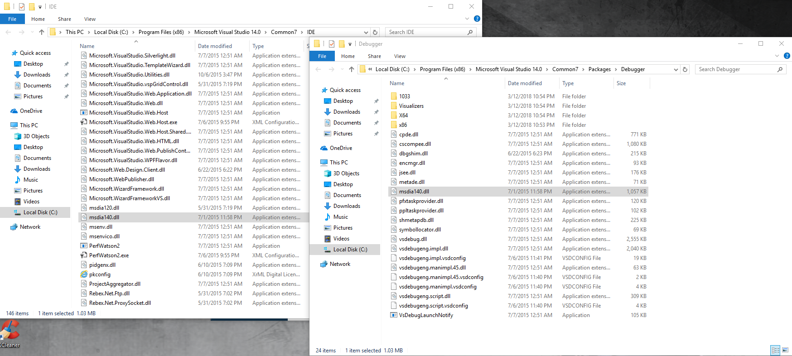Select msdia120.dll in IDE window
This screenshot has width=792, height=356.
click(104, 208)
